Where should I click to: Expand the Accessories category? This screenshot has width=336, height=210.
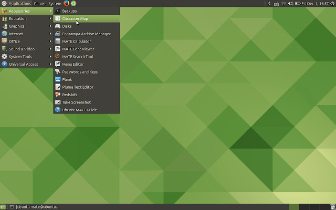click(27, 11)
